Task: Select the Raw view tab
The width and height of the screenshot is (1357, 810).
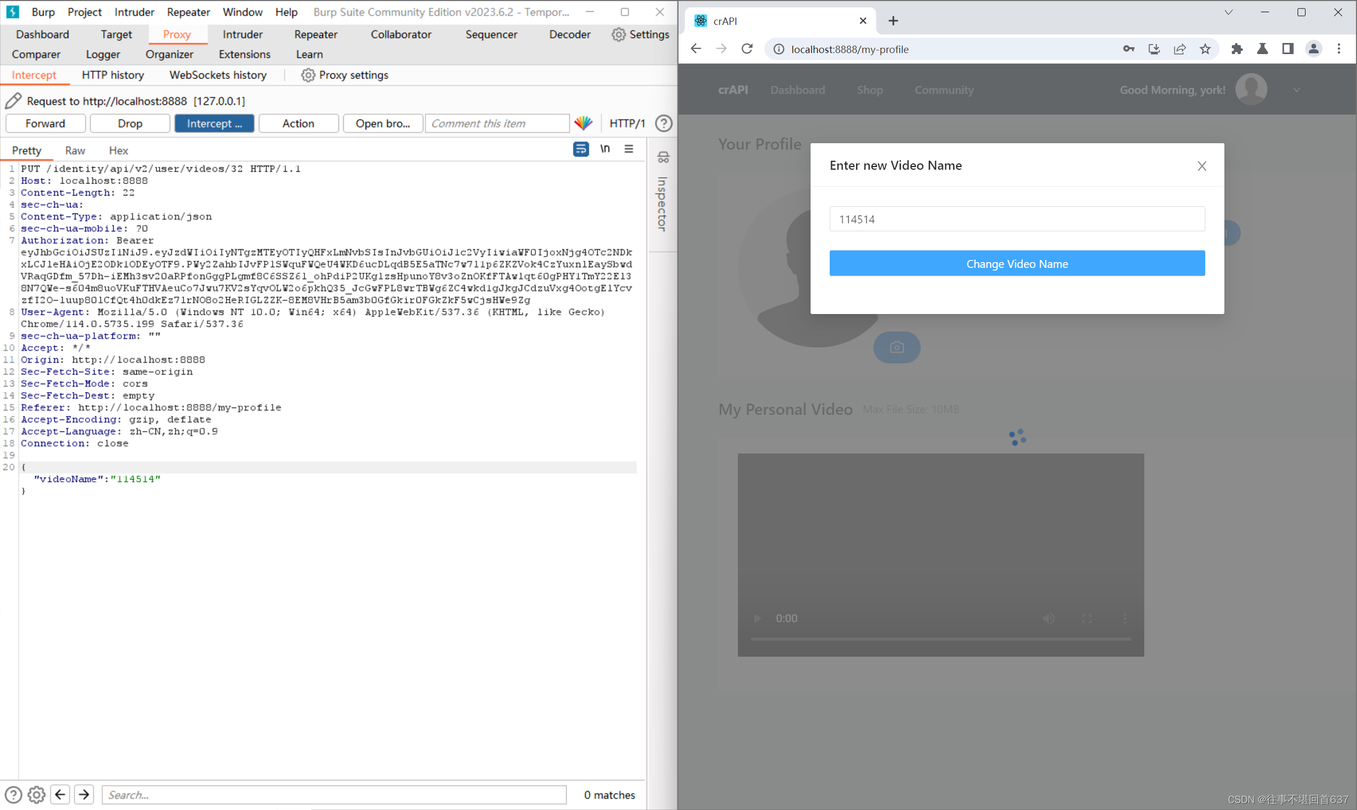Action: pyautogui.click(x=75, y=151)
